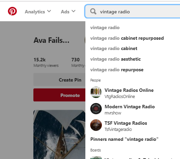
Task: Choose "vintage radio repurpose" suggestion
Action: pos(117,70)
